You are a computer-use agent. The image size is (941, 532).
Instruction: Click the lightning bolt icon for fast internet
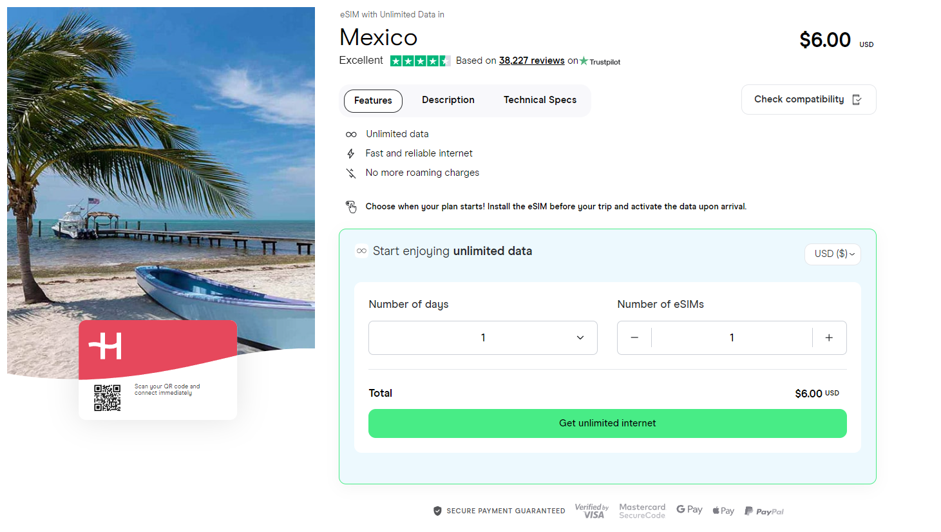(352, 153)
